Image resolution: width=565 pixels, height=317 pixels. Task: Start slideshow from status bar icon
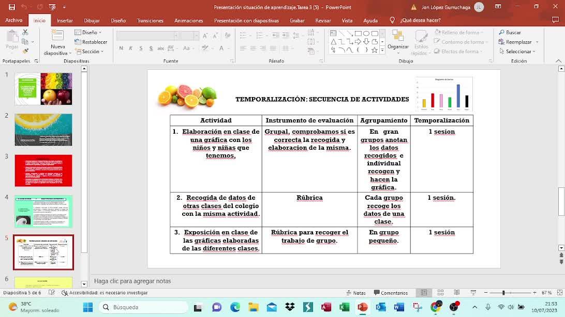[x=473, y=293]
